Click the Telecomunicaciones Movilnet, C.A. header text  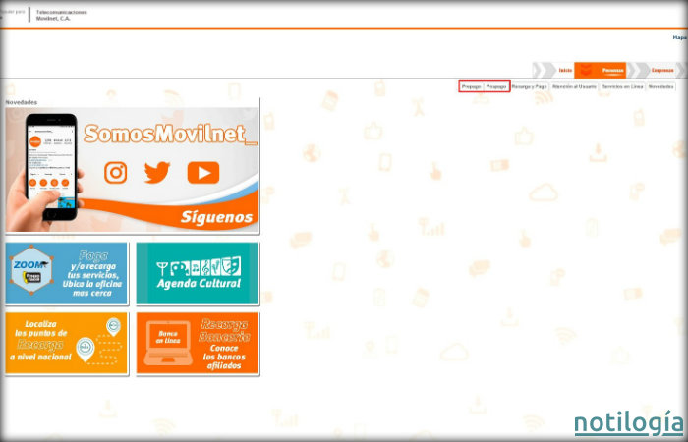(61, 16)
